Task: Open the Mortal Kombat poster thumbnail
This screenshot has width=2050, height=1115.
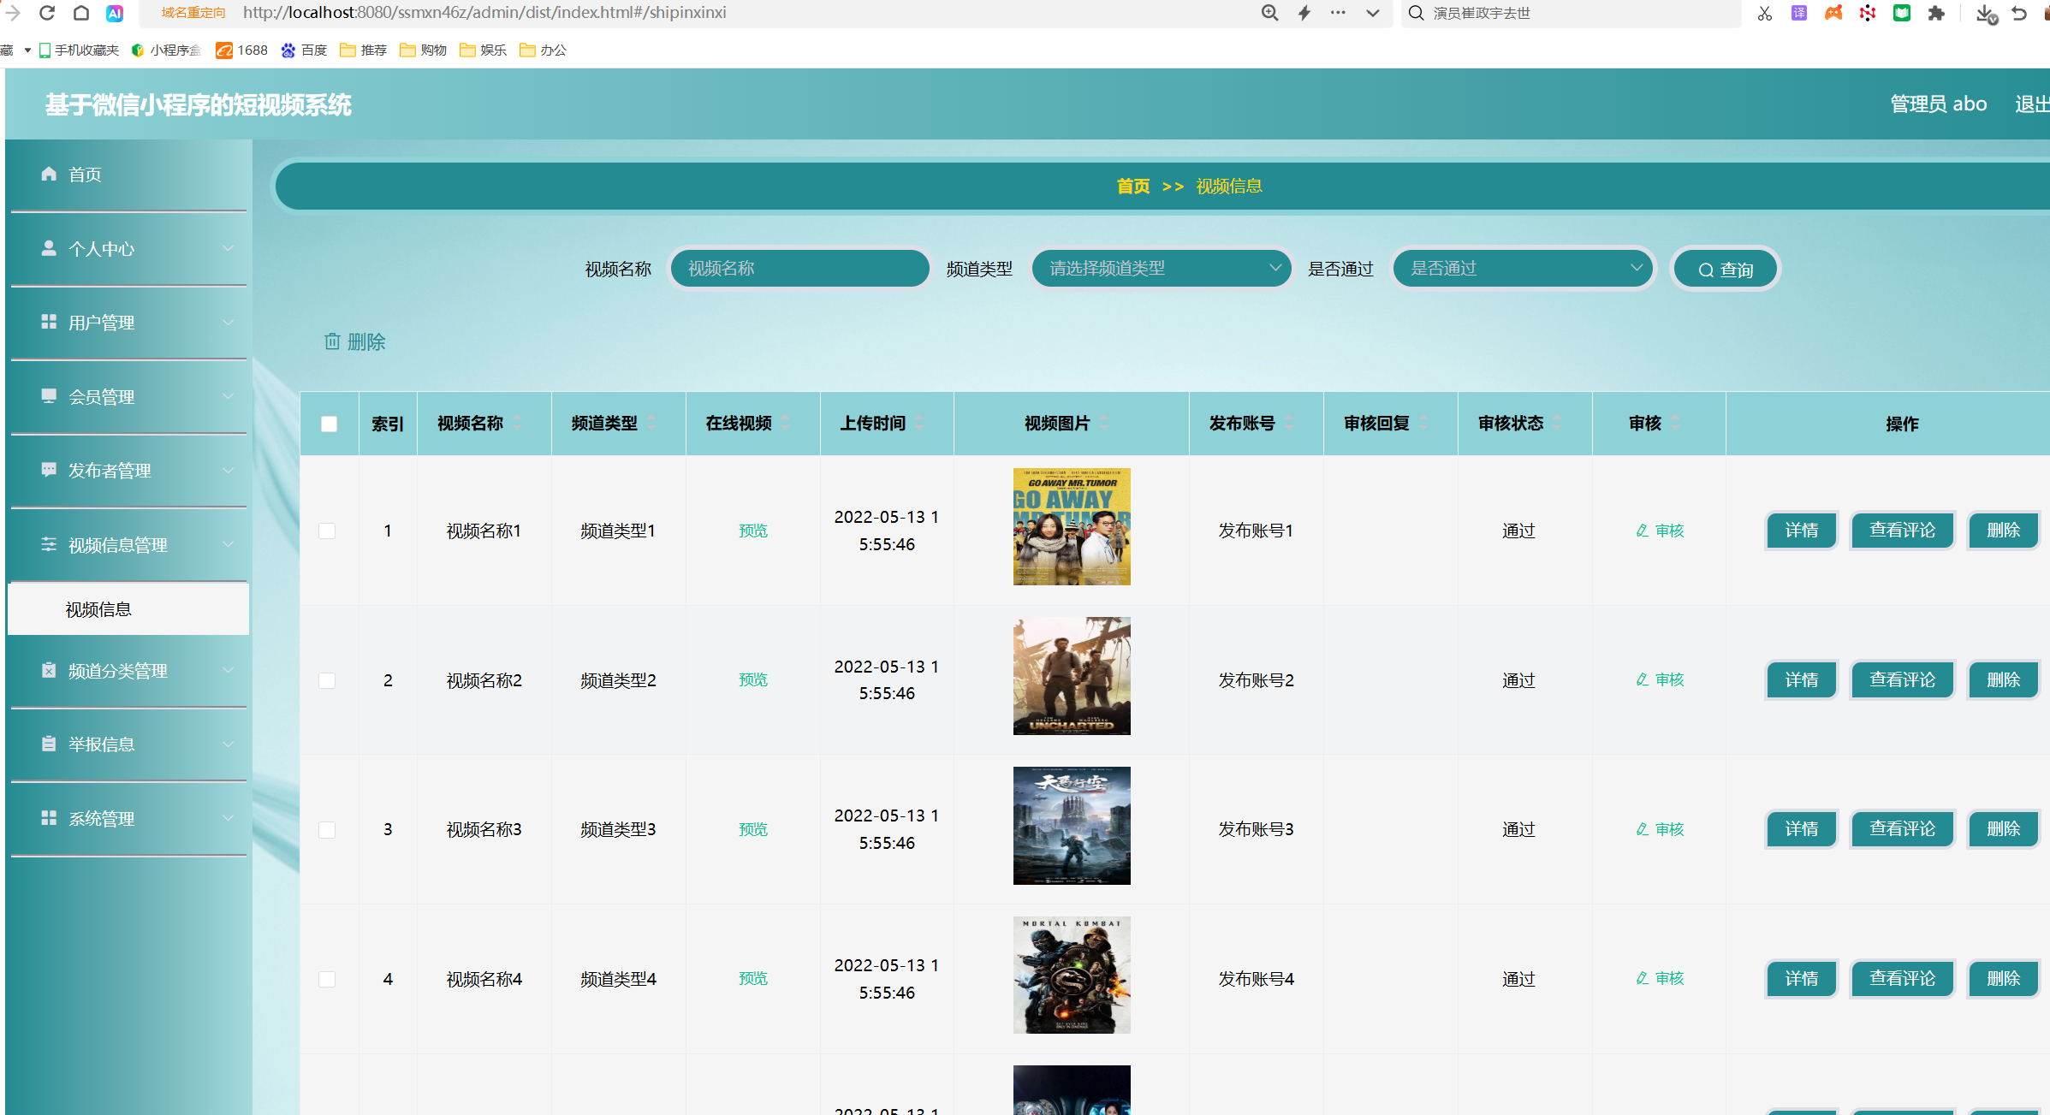Action: (x=1072, y=976)
